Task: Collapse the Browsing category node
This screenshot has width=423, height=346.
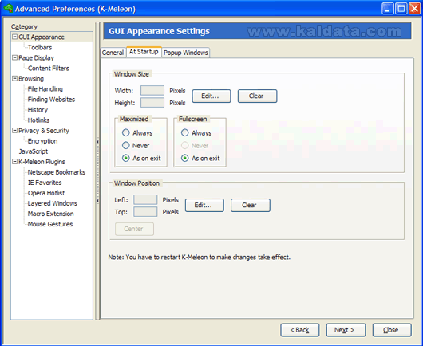Action: click(14, 78)
